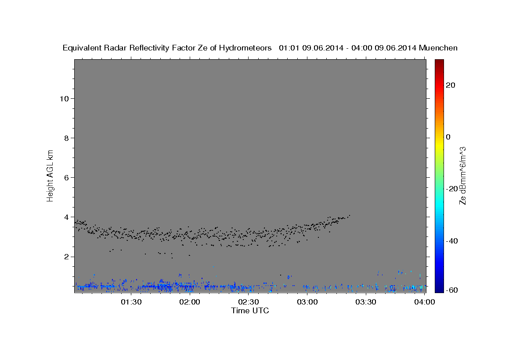This screenshot has height=351, width=527.
Task: Click the plot title 'Equivalent Radar Reflectivity Factor Ze of Hydrometeors'
Action: (167, 48)
